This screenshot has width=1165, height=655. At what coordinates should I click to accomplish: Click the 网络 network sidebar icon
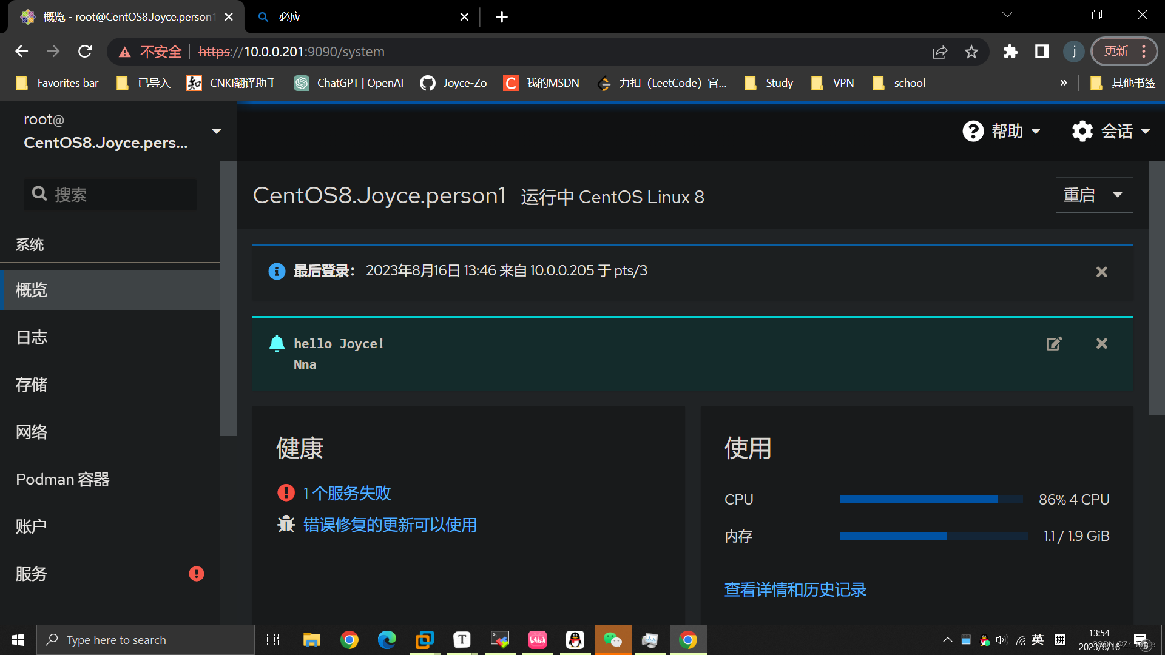pyautogui.click(x=31, y=432)
